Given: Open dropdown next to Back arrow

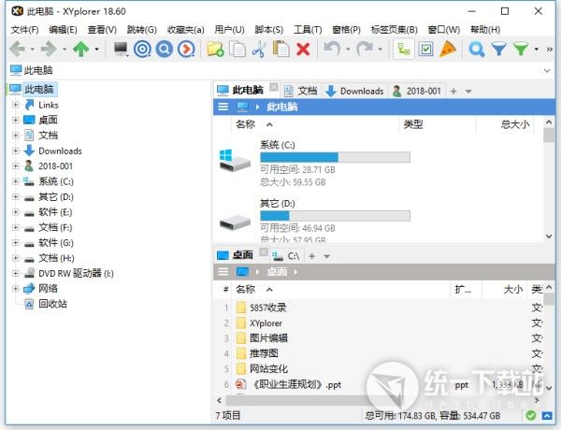Looking at the screenshot, I should click(x=32, y=49).
